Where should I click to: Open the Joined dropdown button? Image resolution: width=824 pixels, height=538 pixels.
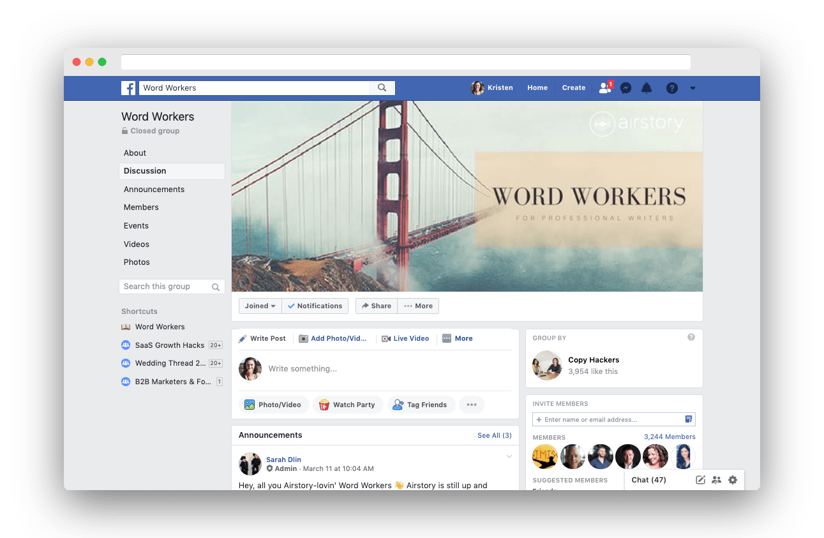(260, 306)
